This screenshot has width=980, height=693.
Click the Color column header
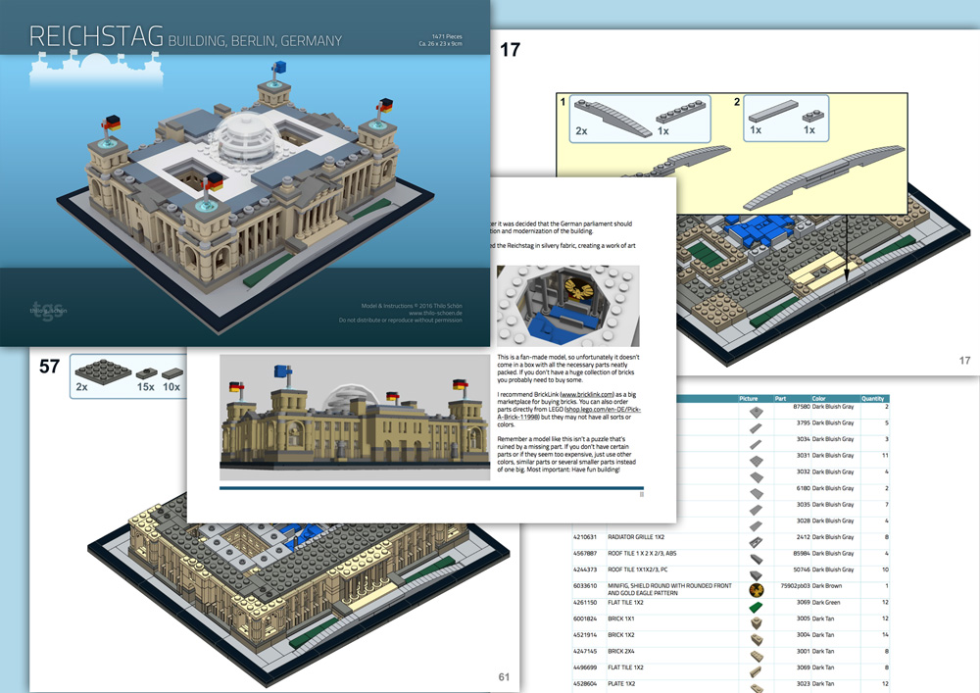pyautogui.click(x=818, y=399)
